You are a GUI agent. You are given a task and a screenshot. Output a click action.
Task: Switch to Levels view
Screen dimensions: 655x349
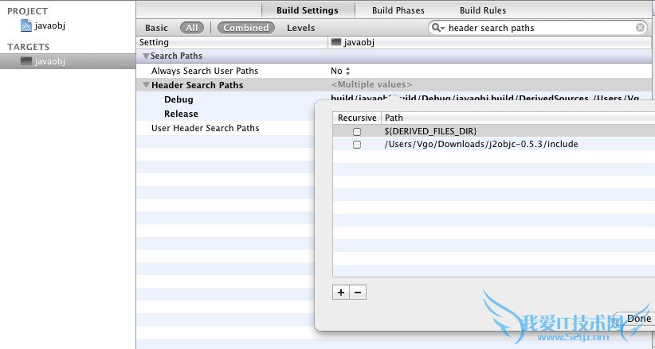[300, 28]
